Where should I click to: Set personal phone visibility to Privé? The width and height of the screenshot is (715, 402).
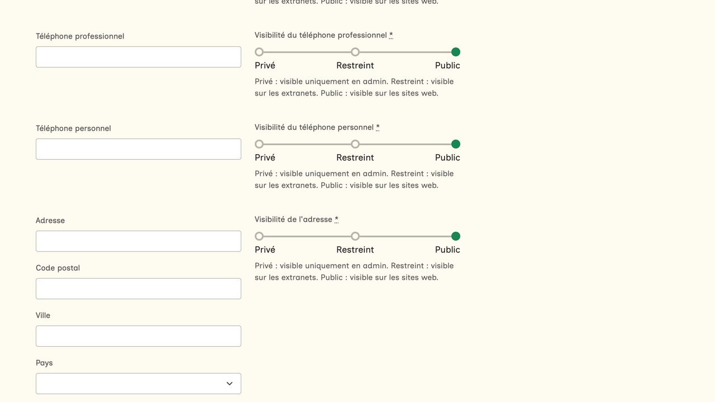(x=259, y=144)
